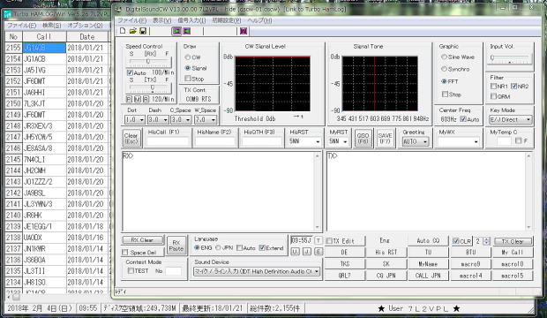
Task: Expand the MyRST dropdown
Action: 345,141
